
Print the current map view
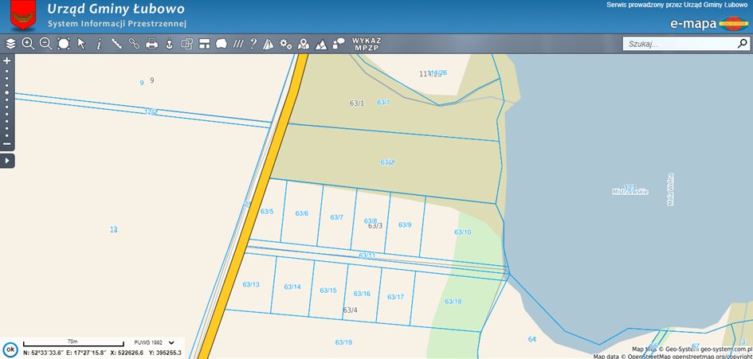click(151, 44)
